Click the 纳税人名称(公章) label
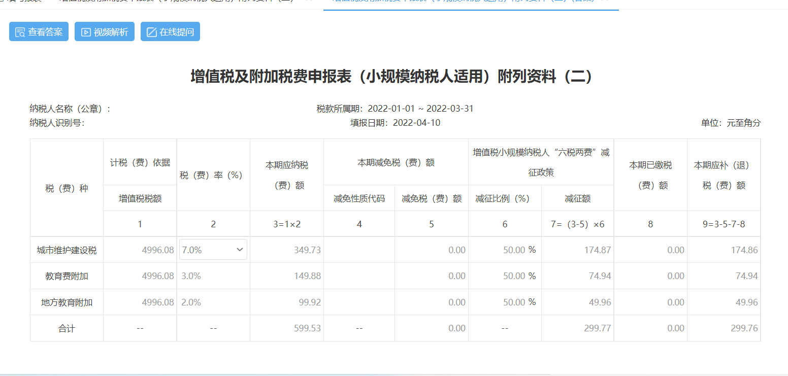788x376 pixels. pyautogui.click(x=70, y=109)
